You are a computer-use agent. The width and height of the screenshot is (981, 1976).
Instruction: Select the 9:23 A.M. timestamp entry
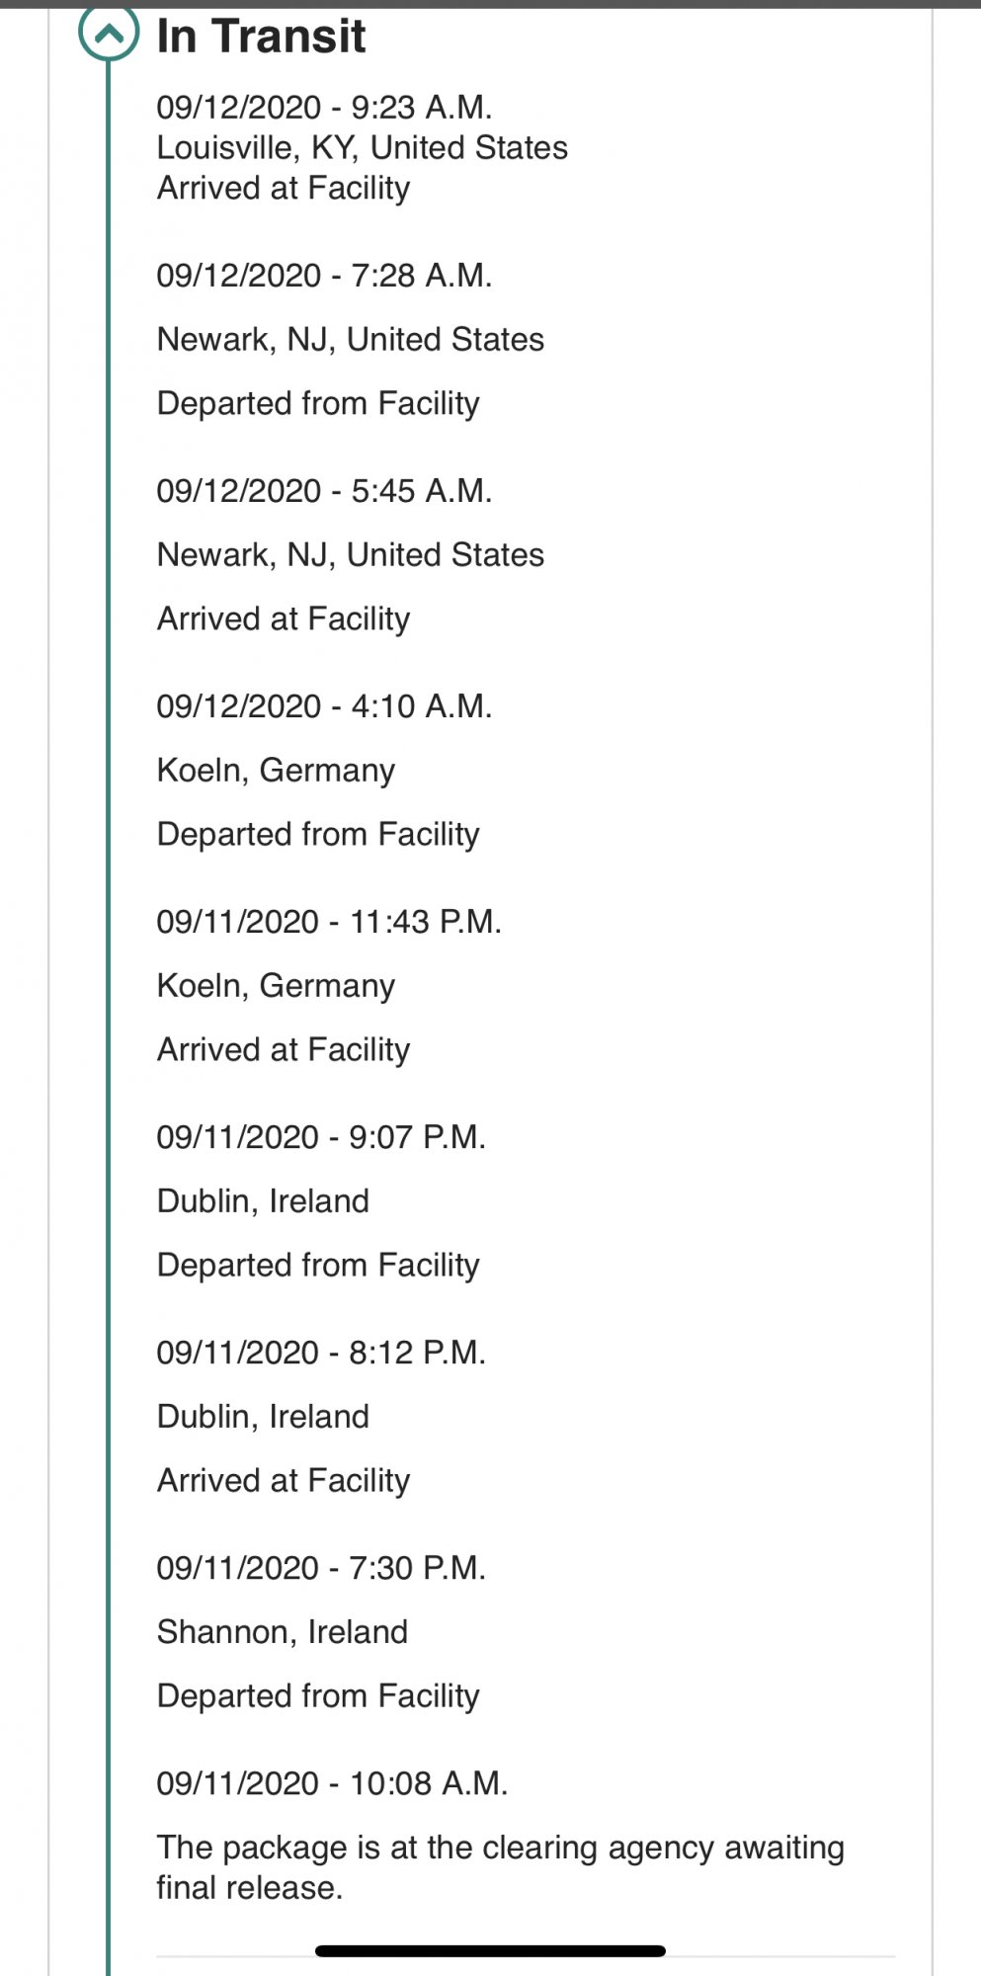324,107
